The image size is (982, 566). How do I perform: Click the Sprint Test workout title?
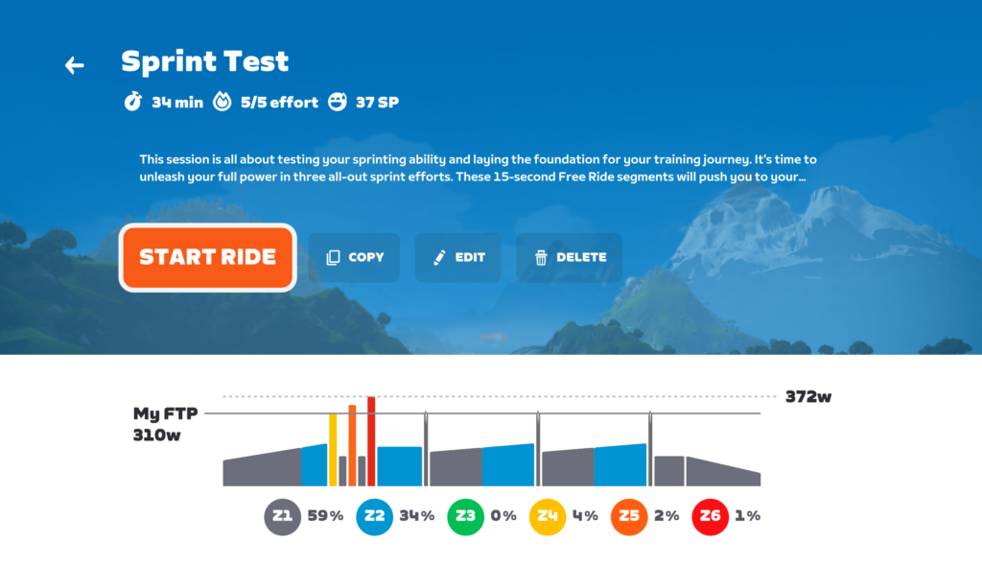point(205,61)
